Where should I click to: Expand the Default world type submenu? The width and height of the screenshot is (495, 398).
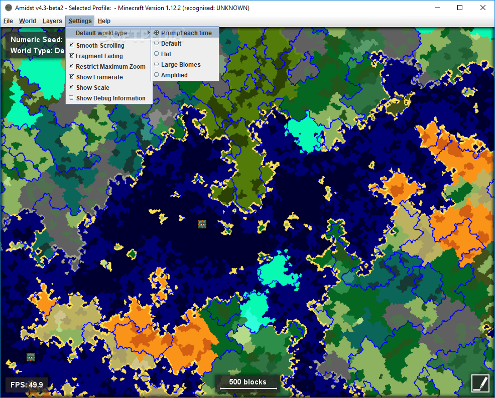109,33
